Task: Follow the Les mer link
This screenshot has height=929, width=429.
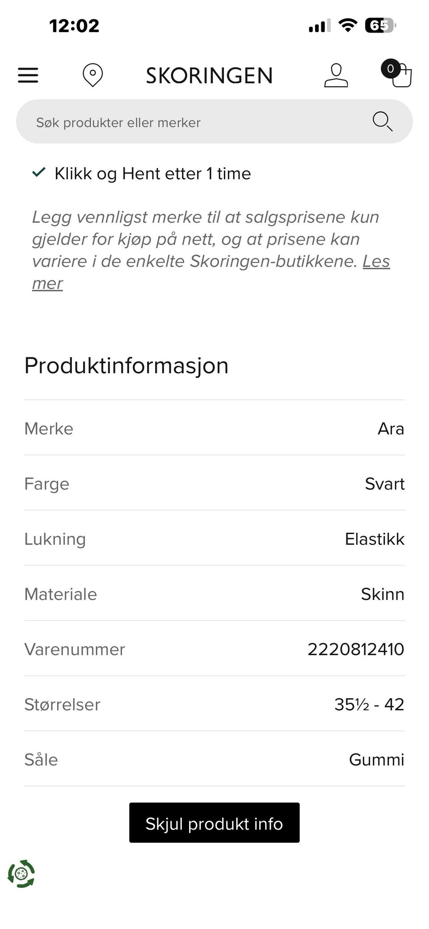Action: click(211, 272)
